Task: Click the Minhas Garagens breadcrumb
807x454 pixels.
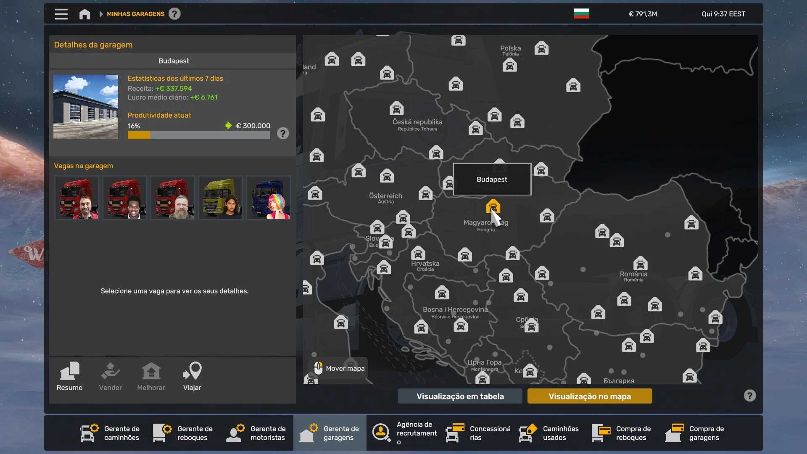Action: [x=135, y=14]
